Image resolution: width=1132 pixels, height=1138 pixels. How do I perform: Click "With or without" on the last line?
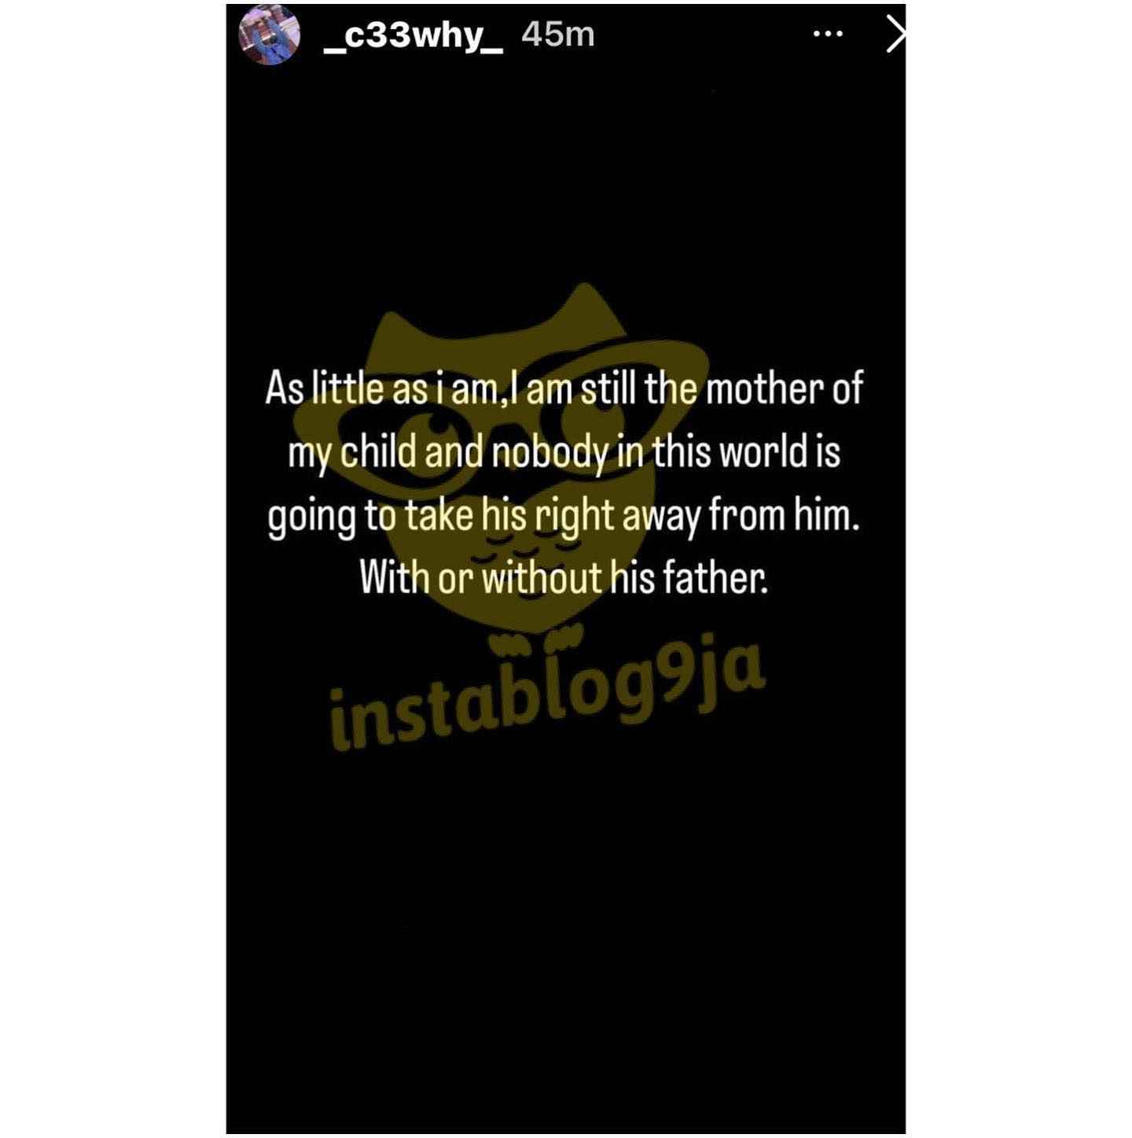point(480,578)
